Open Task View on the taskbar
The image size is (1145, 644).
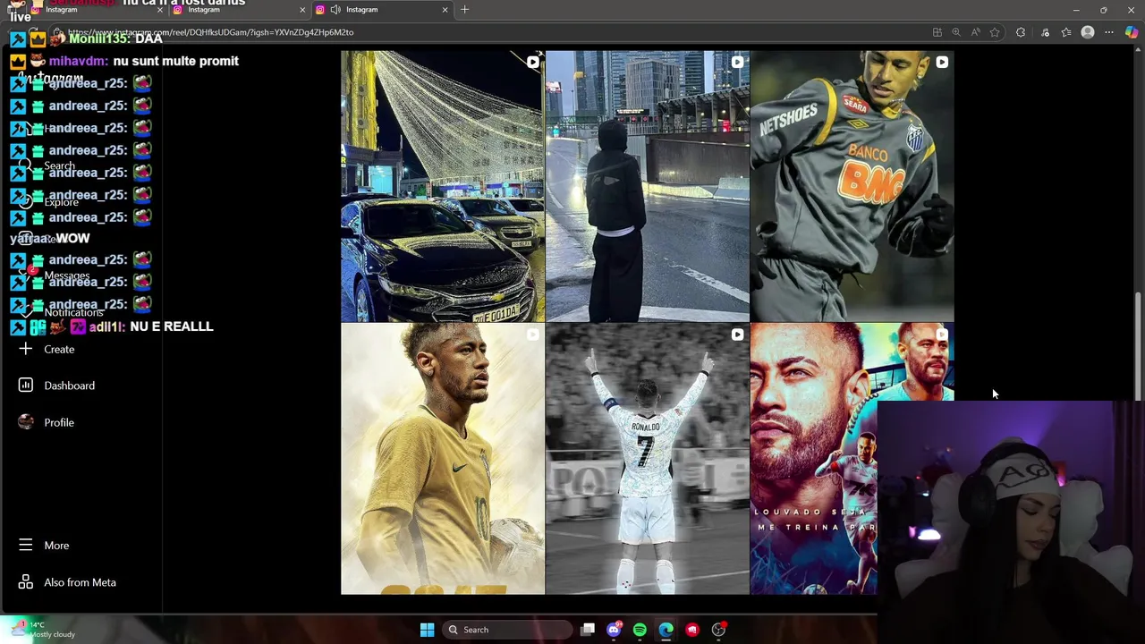coord(588,630)
